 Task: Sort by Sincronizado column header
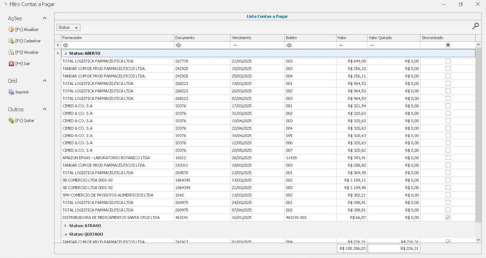coord(448,38)
